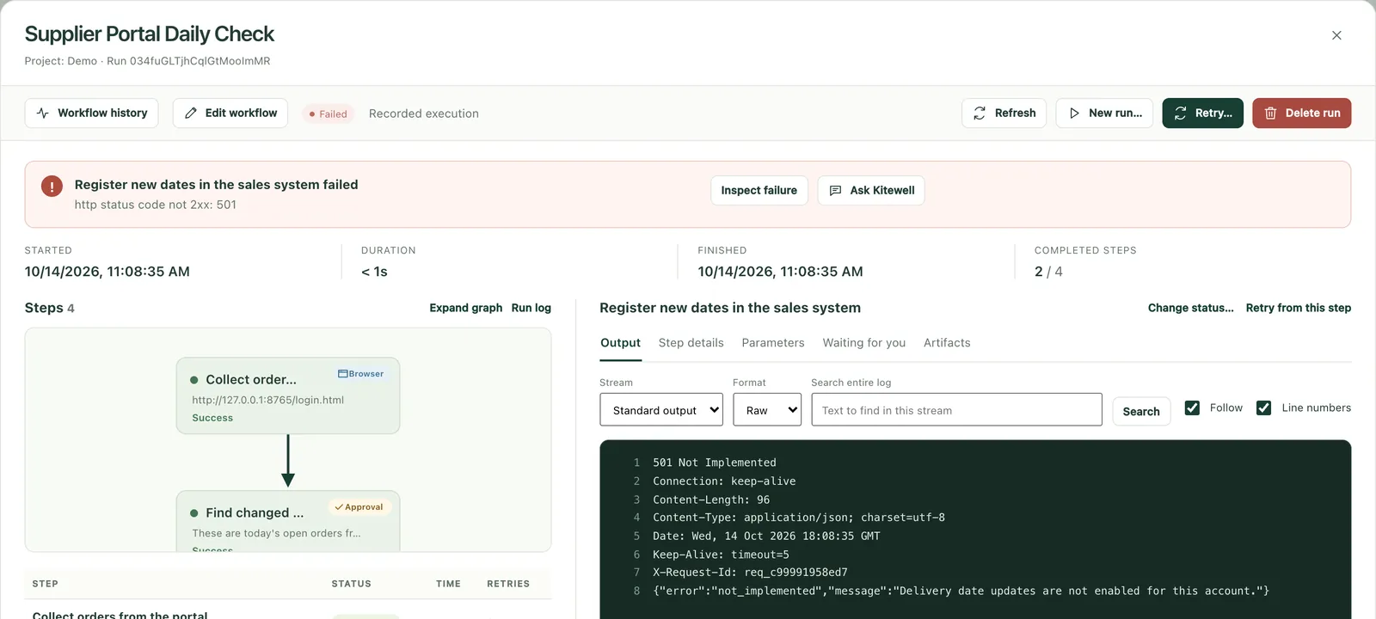Click the Inspect failure button
Screen dimensions: 1376x619
coord(759,191)
